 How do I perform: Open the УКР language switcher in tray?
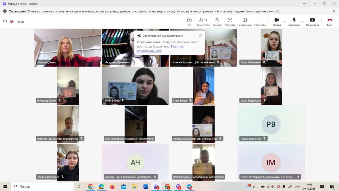coord(297,187)
